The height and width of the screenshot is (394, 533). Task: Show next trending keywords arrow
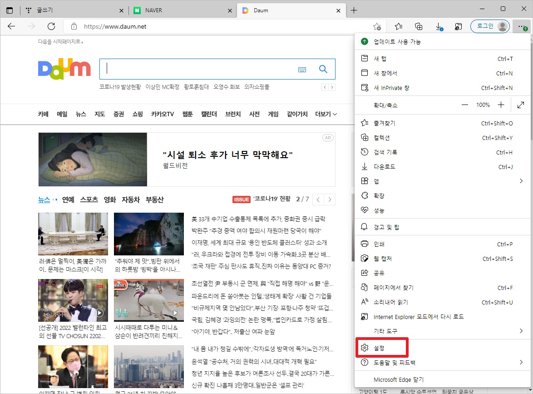tap(332, 87)
